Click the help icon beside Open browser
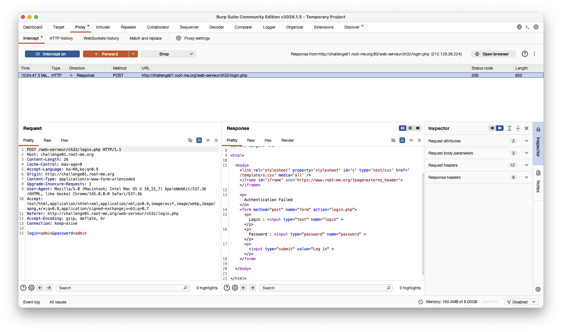 click(x=525, y=54)
